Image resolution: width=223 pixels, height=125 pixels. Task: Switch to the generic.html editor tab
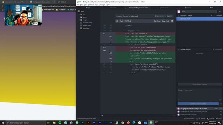click(x=163, y=8)
